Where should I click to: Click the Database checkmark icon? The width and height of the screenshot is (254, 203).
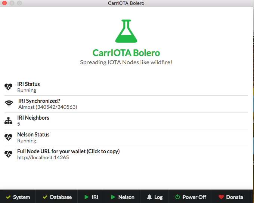tap(45, 197)
